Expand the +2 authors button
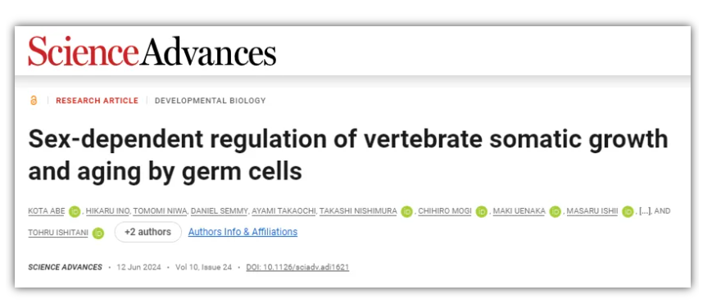 click(148, 232)
